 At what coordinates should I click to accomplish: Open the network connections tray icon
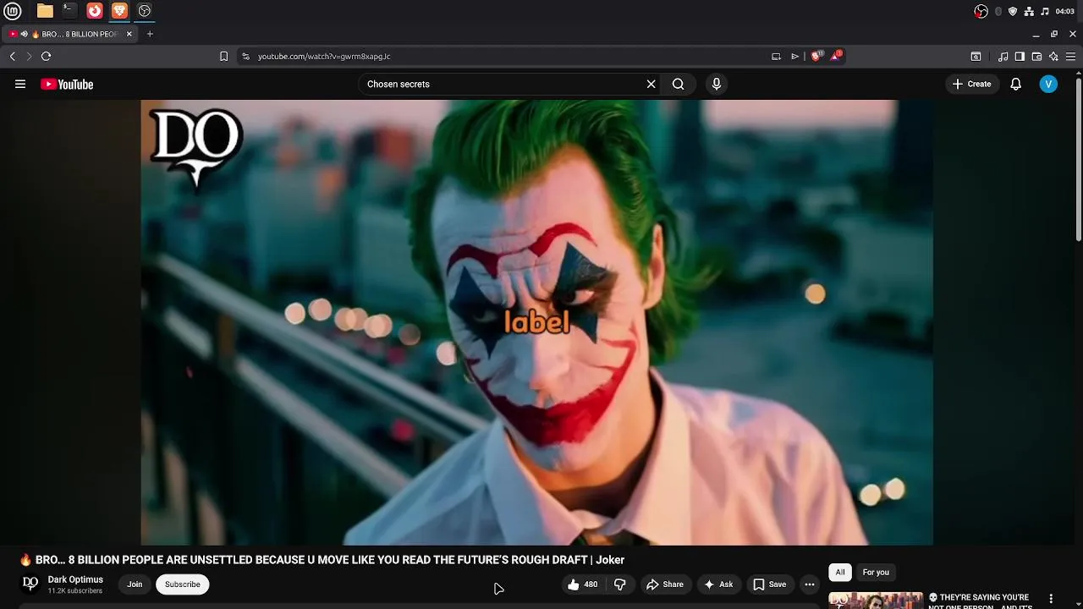[x=1029, y=11]
